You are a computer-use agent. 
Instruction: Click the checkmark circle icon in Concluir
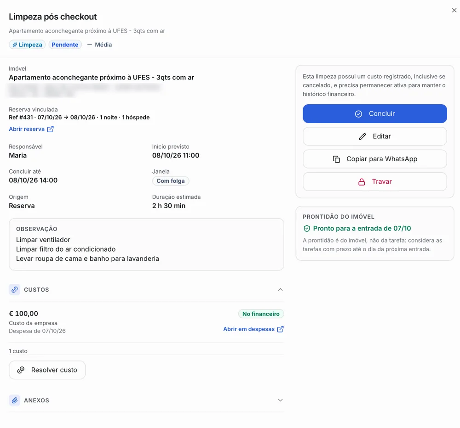click(358, 114)
